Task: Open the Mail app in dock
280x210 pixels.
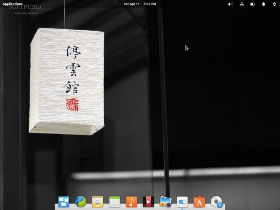Action: click(x=98, y=202)
